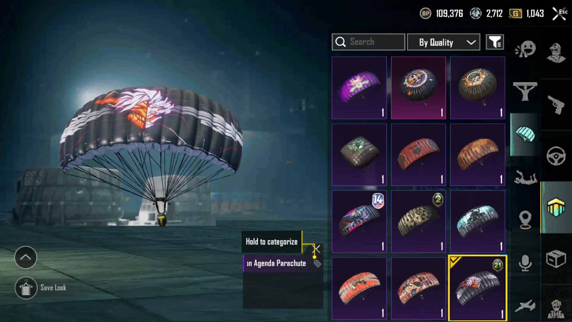This screenshot has height=322, width=572.
Task: Select the vehicle steering wheel category
Action: point(556,156)
